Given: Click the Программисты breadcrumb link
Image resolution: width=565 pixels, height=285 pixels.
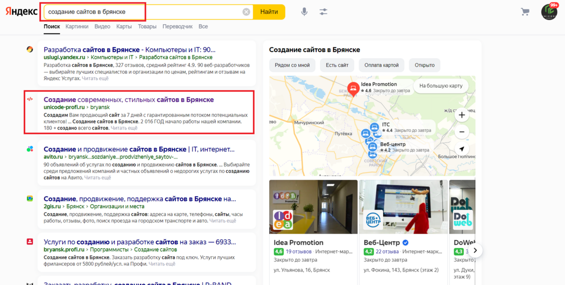Looking at the screenshot, I should pyautogui.click(x=109, y=250).
